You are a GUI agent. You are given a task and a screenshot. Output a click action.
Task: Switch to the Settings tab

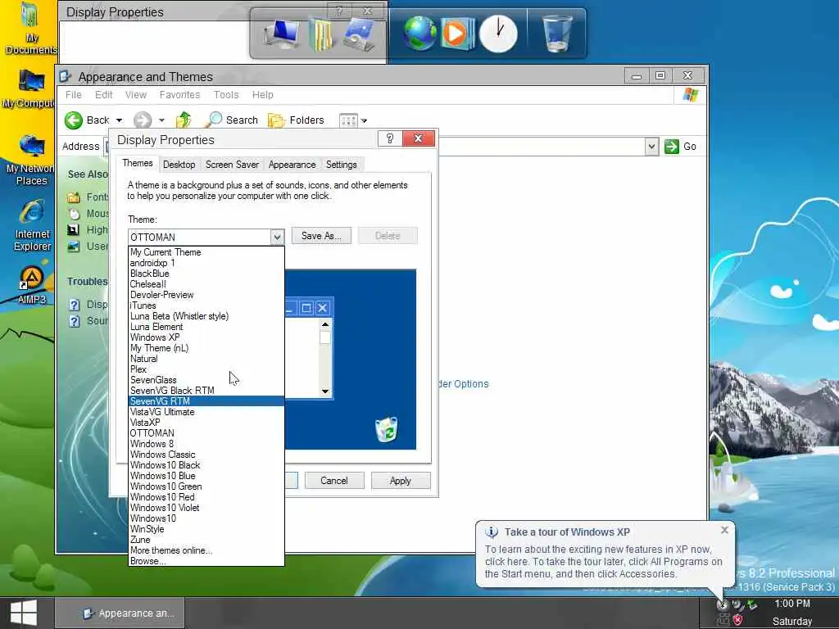(342, 165)
